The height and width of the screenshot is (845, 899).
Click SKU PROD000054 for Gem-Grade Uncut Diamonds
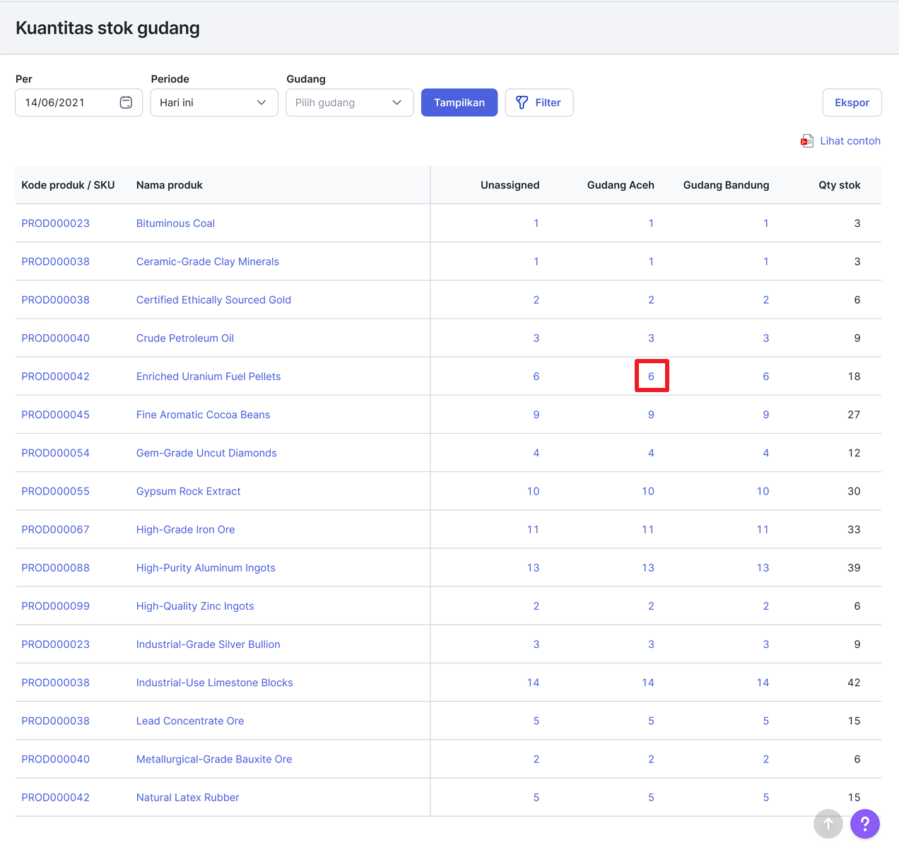tap(56, 453)
